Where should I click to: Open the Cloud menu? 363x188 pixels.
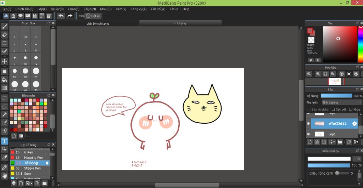coord(174,9)
